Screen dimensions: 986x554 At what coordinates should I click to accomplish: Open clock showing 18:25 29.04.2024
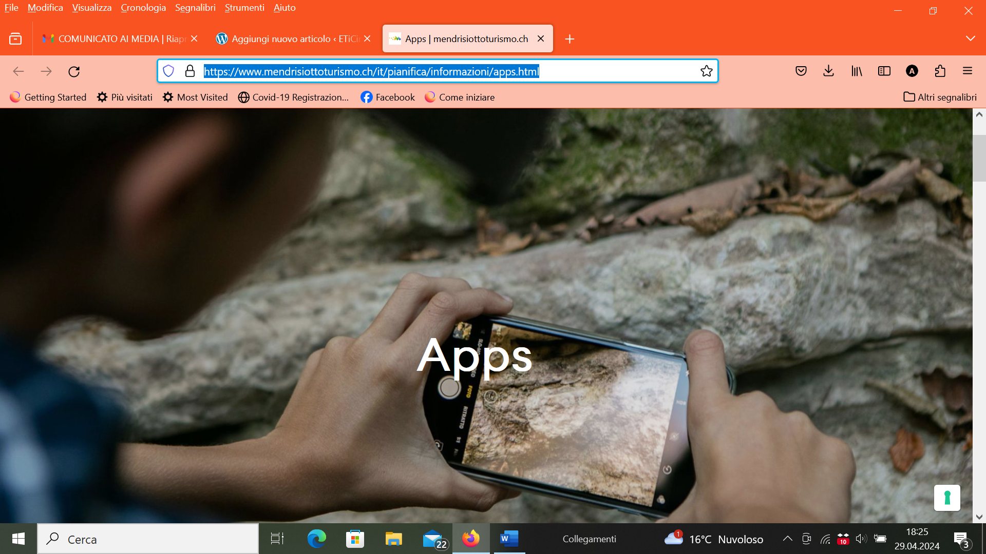click(917, 539)
